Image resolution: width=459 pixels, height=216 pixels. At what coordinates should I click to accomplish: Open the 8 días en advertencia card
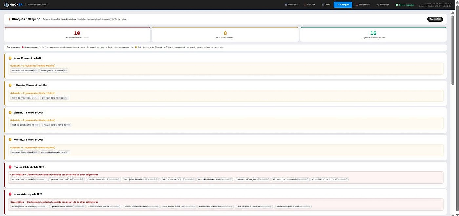coord(225,34)
